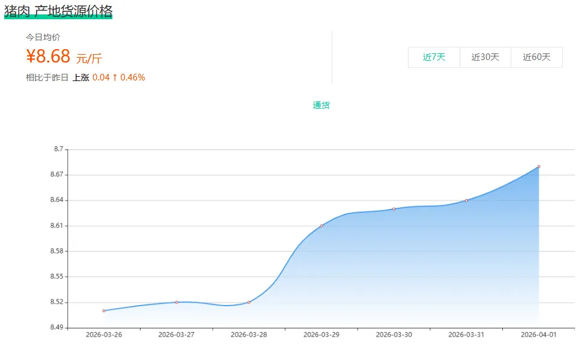The width and height of the screenshot is (587, 350).
Task: Click the data point above 2026-03-31
Action: tap(466, 201)
